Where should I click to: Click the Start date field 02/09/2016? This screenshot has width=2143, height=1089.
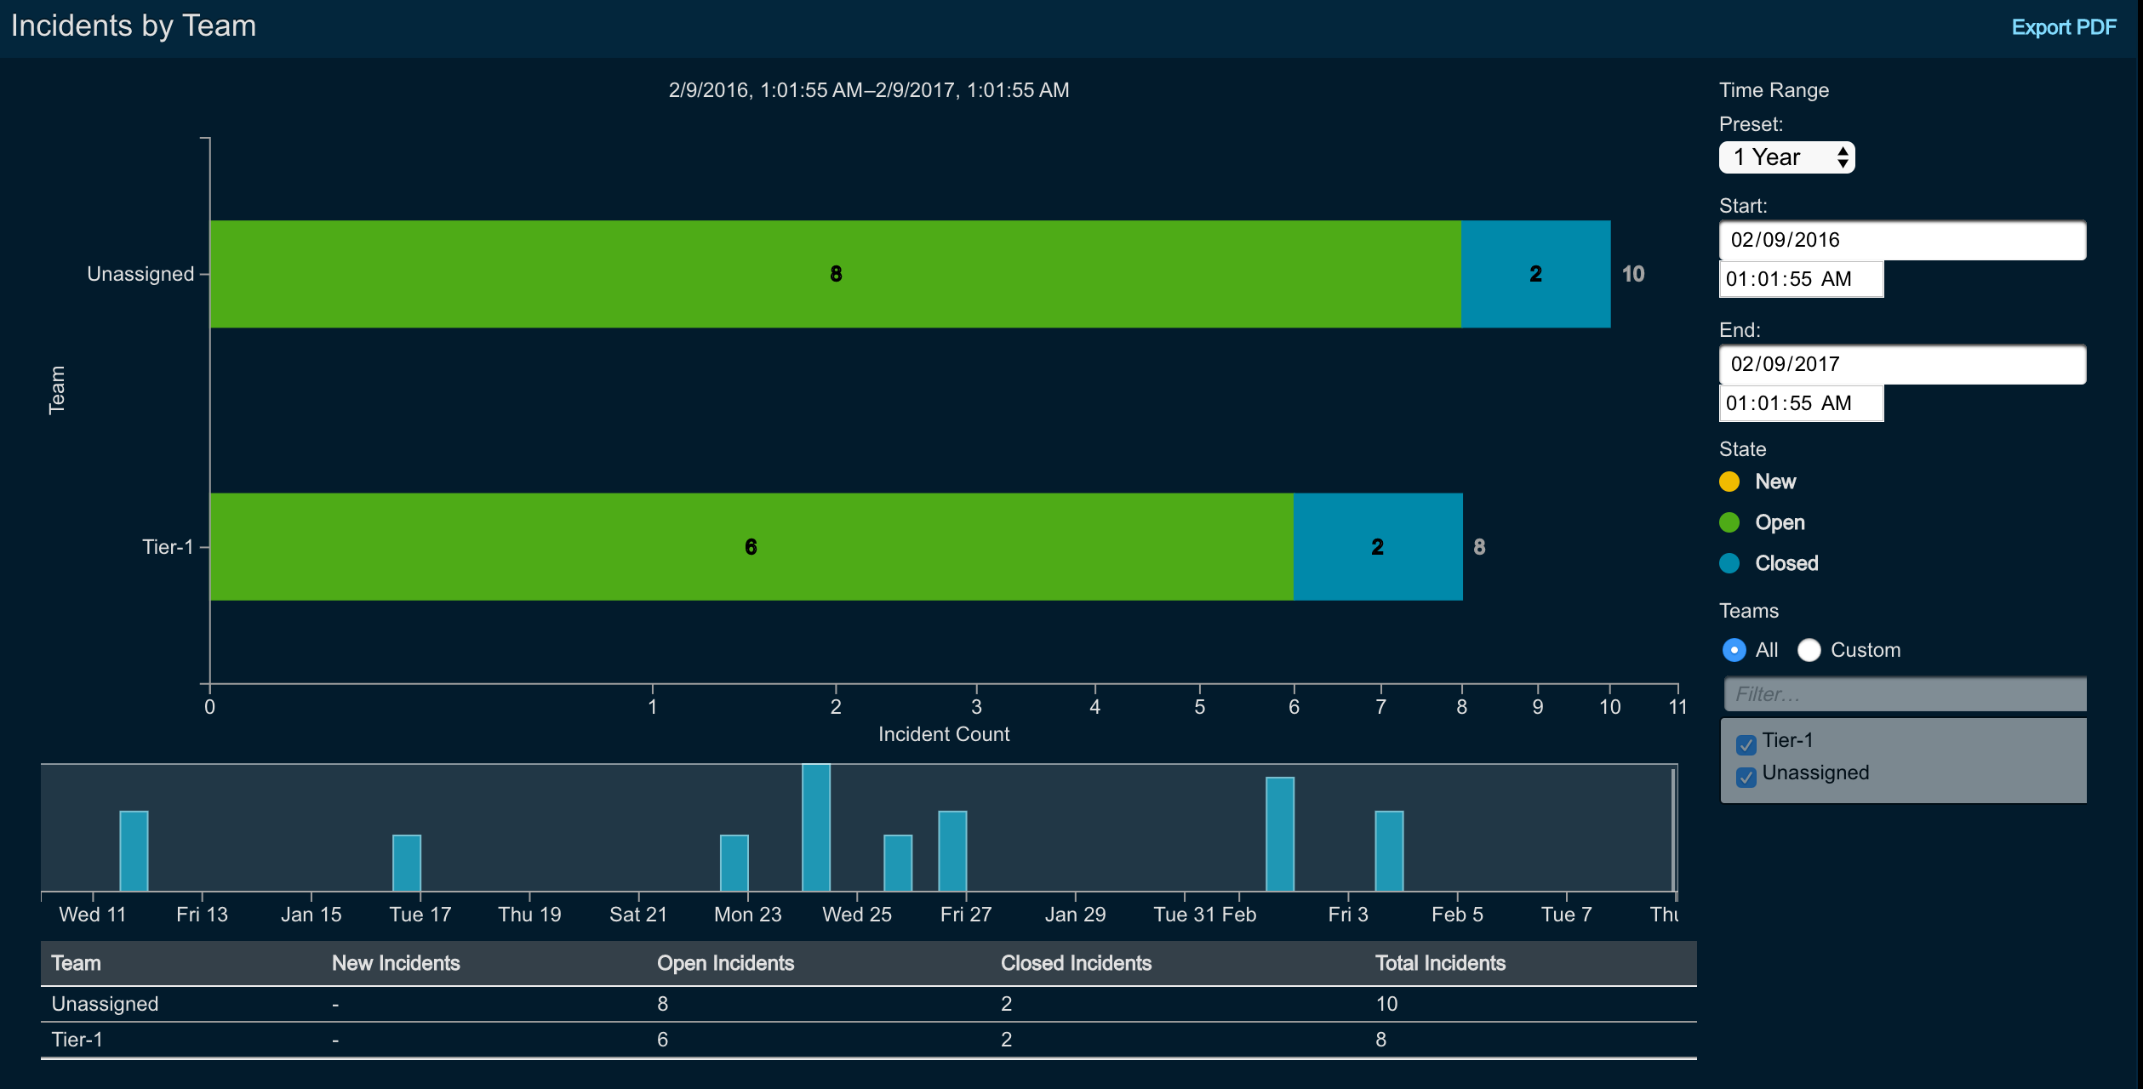pos(1901,240)
